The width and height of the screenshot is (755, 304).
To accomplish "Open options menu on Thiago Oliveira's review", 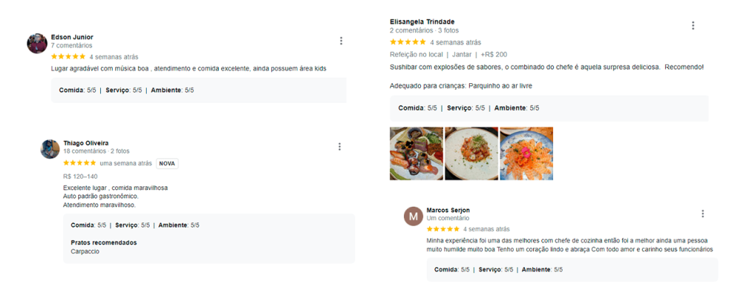I will click(x=339, y=146).
